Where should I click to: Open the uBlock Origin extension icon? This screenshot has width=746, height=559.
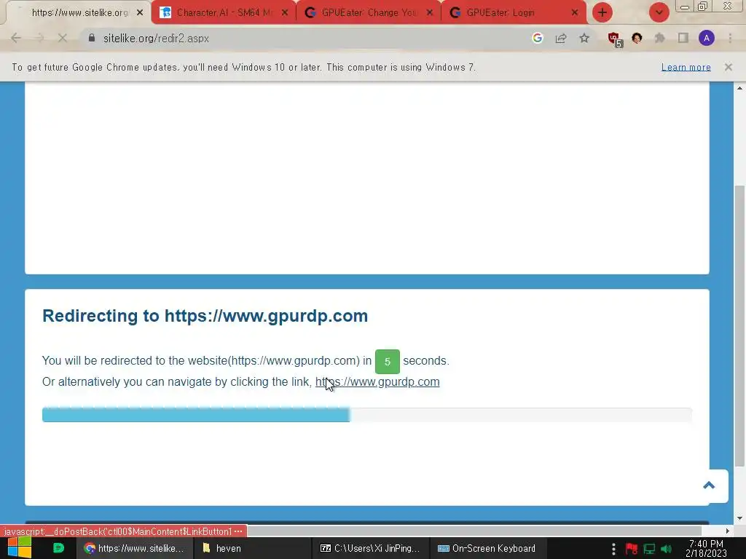[615, 39]
